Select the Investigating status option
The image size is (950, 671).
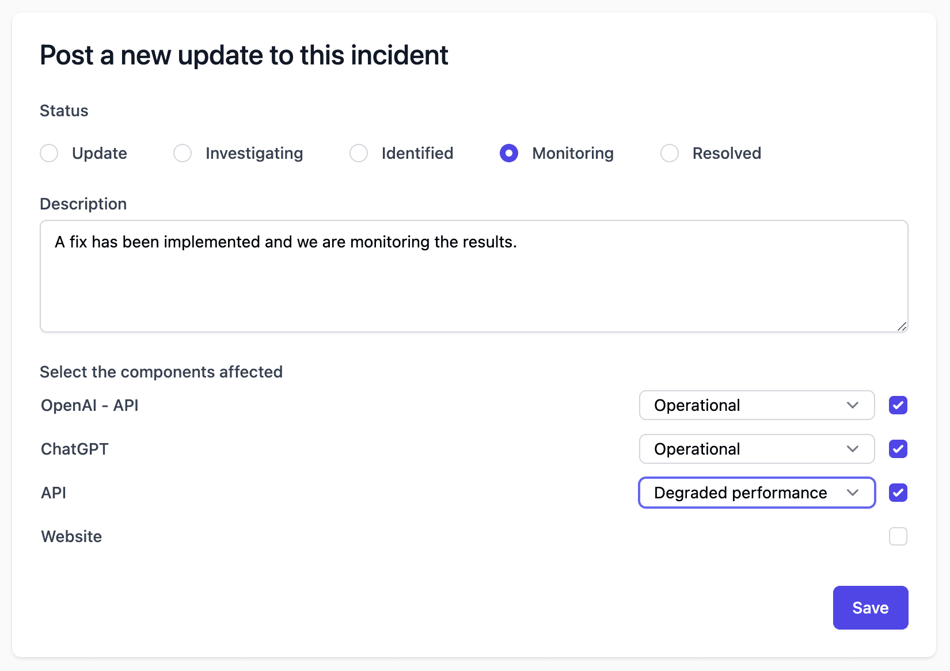pyautogui.click(x=183, y=153)
